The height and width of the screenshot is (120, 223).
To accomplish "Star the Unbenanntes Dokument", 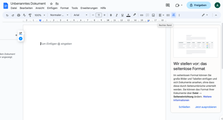I will (51, 4).
